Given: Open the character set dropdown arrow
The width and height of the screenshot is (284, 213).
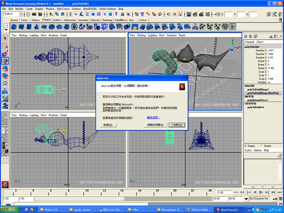Looking at the screenshot, I should (x=246, y=199).
